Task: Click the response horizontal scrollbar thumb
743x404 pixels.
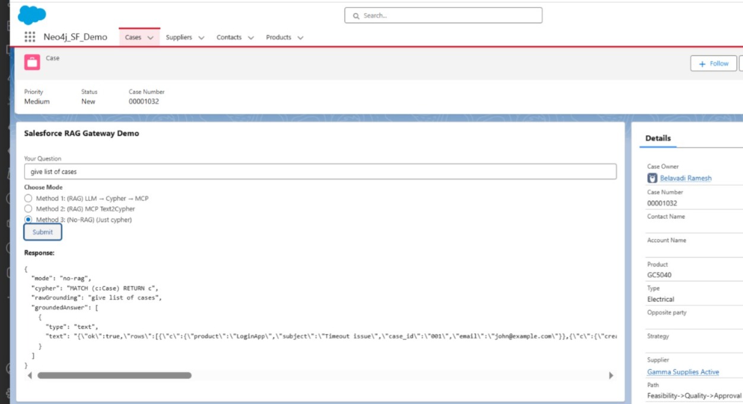Action: 115,376
